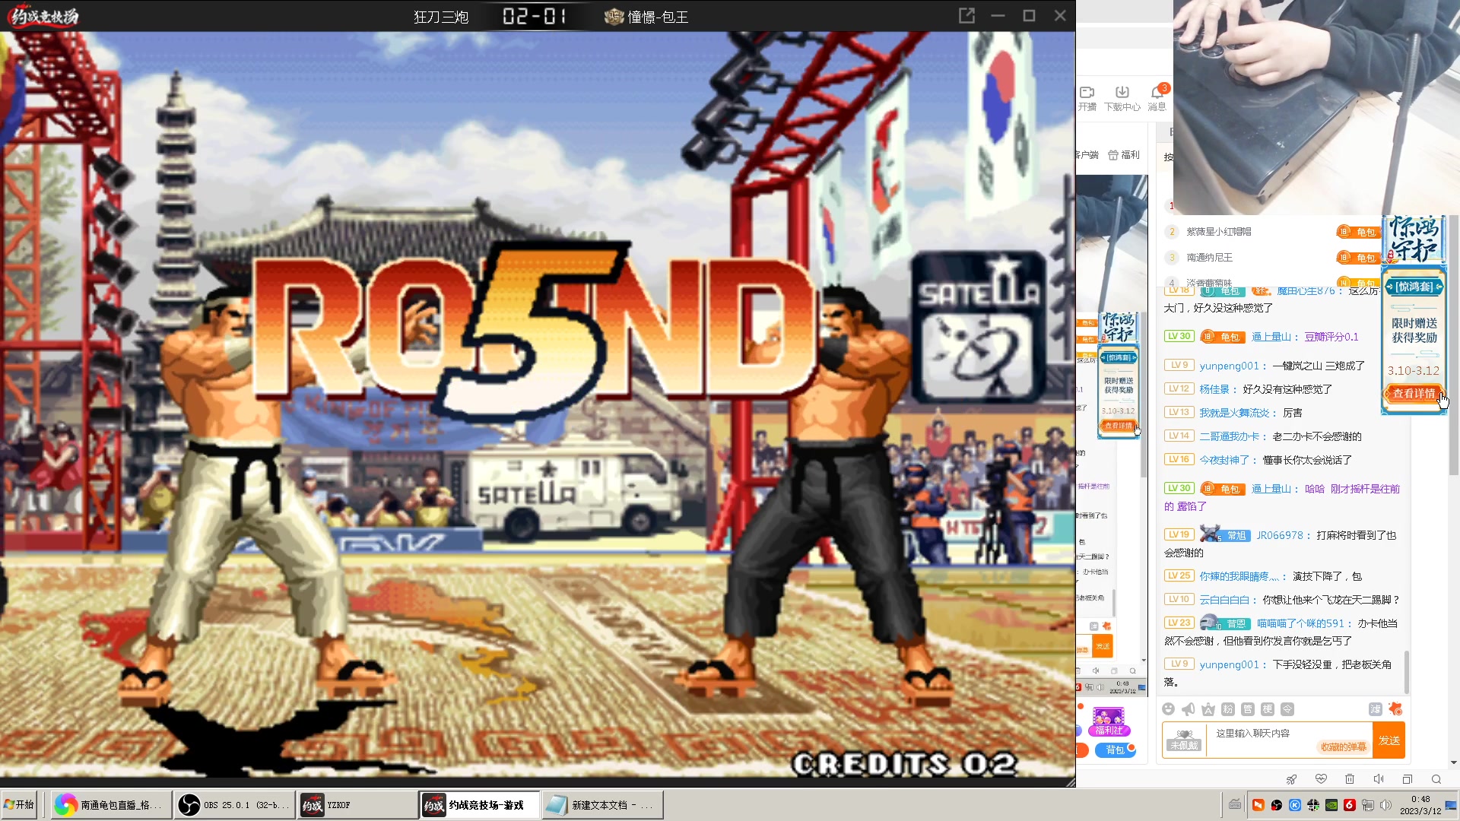Viewport: 1460px width, 821px height.
Task: Click the 未佩戴 badge selector
Action: (1185, 740)
